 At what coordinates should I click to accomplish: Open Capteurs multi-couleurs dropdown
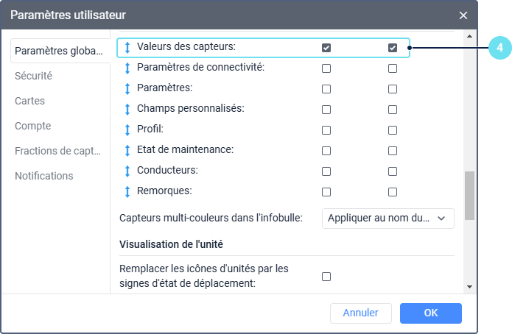point(387,218)
